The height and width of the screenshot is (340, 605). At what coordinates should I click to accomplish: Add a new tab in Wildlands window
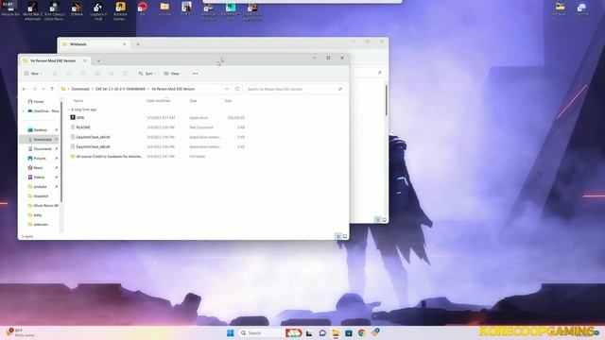click(x=138, y=44)
